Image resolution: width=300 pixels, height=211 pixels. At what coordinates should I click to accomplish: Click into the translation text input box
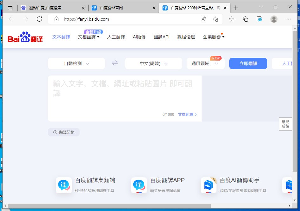(125, 98)
